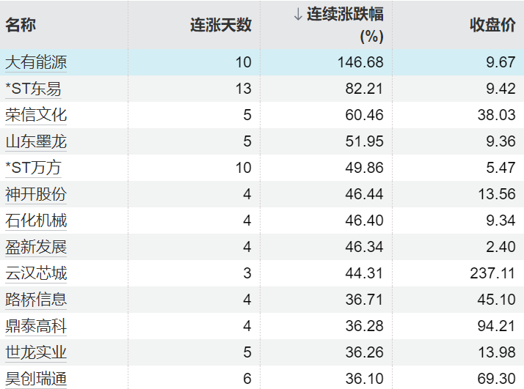The height and width of the screenshot is (389, 524).
Task: Open stock link 路桥信息
Action: [36, 300]
